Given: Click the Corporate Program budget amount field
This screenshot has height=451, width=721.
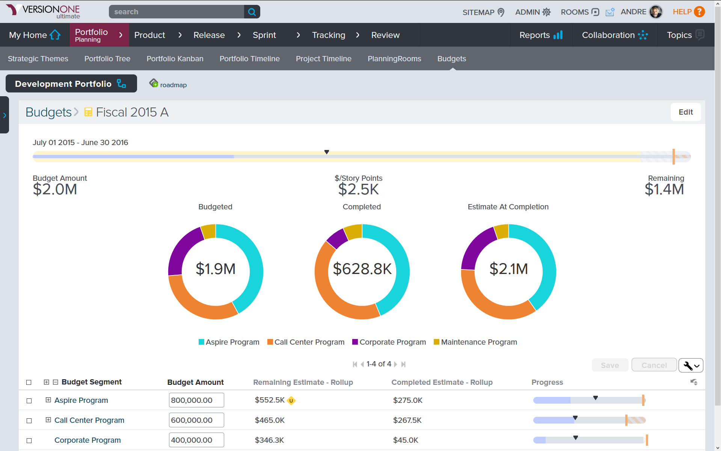Looking at the screenshot, I should (x=196, y=440).
